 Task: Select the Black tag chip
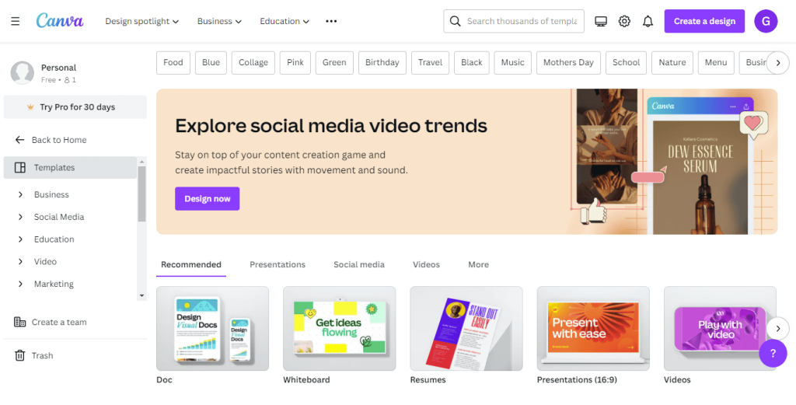(472, 62)
